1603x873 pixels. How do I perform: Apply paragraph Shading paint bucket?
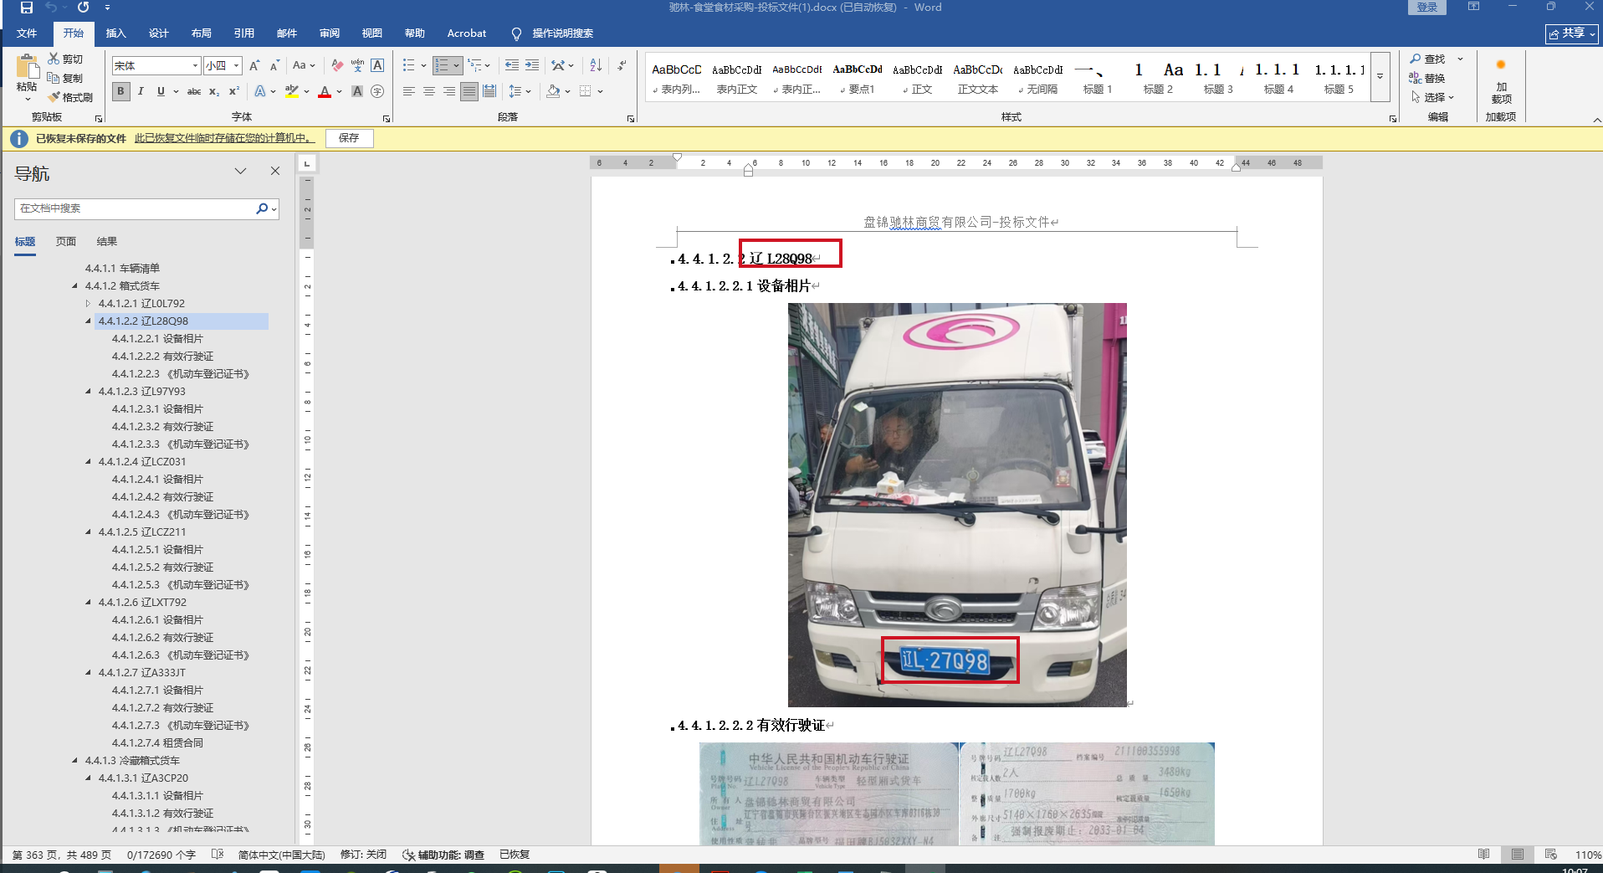[552, 91]
